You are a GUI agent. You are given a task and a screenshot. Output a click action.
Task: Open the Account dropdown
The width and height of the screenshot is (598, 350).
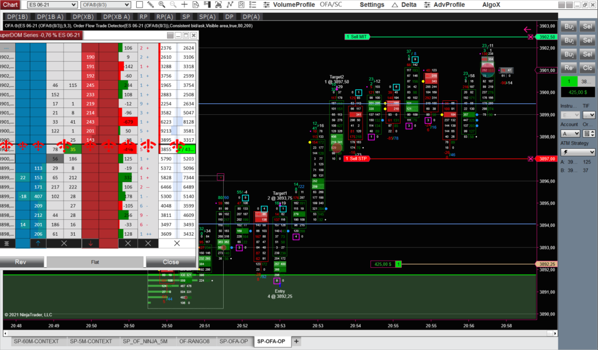click(x=570, y=134)
